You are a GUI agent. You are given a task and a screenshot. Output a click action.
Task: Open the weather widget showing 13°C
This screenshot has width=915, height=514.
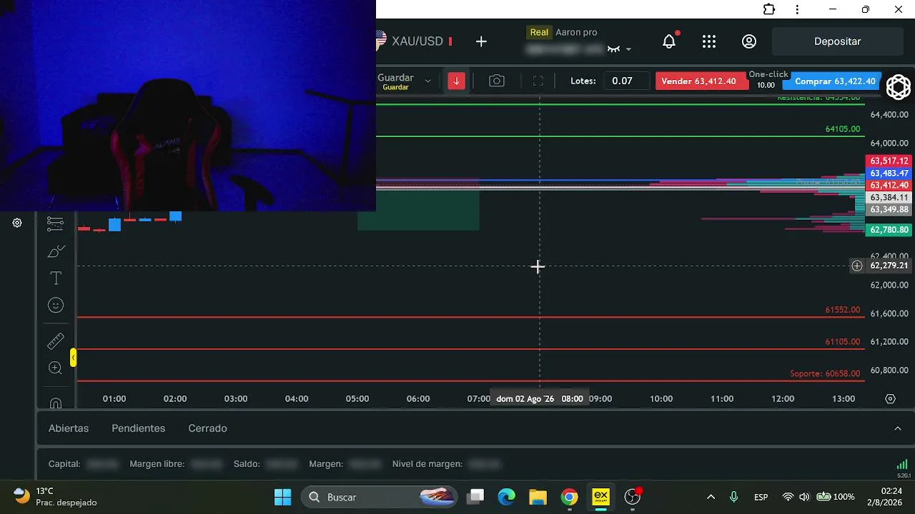[55, 497]
